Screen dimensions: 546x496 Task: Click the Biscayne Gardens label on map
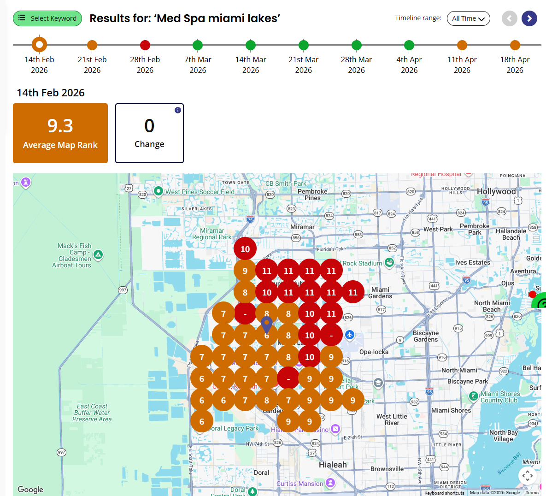pyautogui.click(x=426, y=336)
